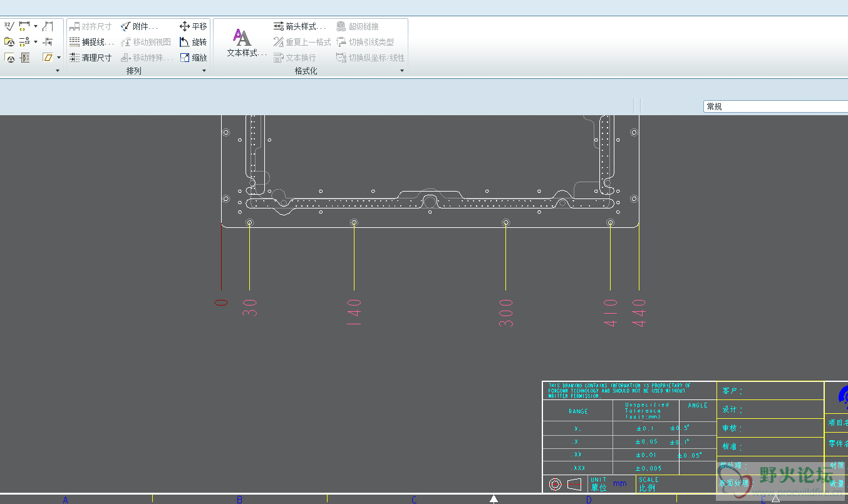Click the surface finish symbol icon

9,26
